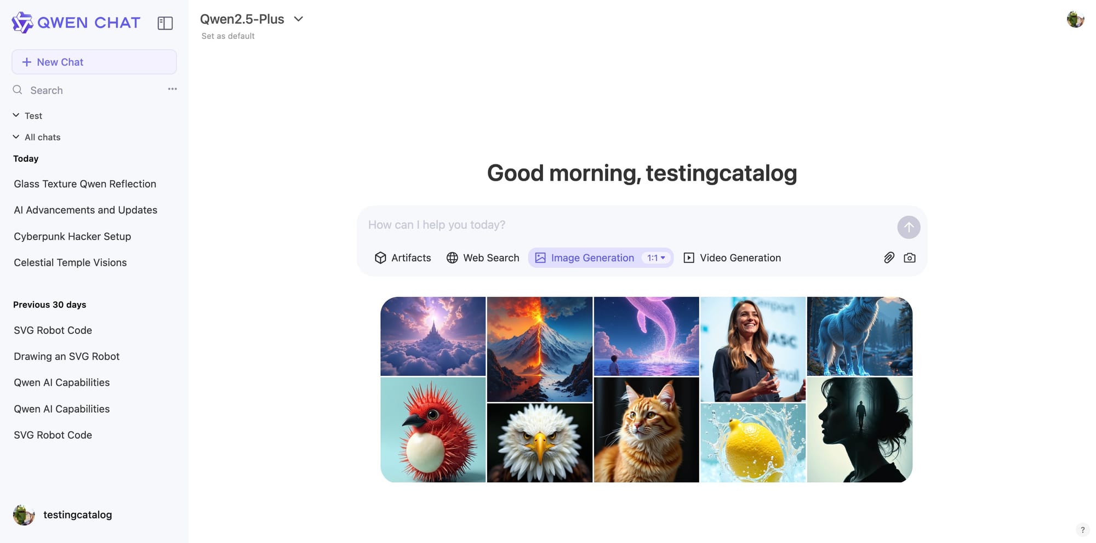The image size is (1096, 543).
Task: Select the glowing blue wolf image
Action: 860,336
